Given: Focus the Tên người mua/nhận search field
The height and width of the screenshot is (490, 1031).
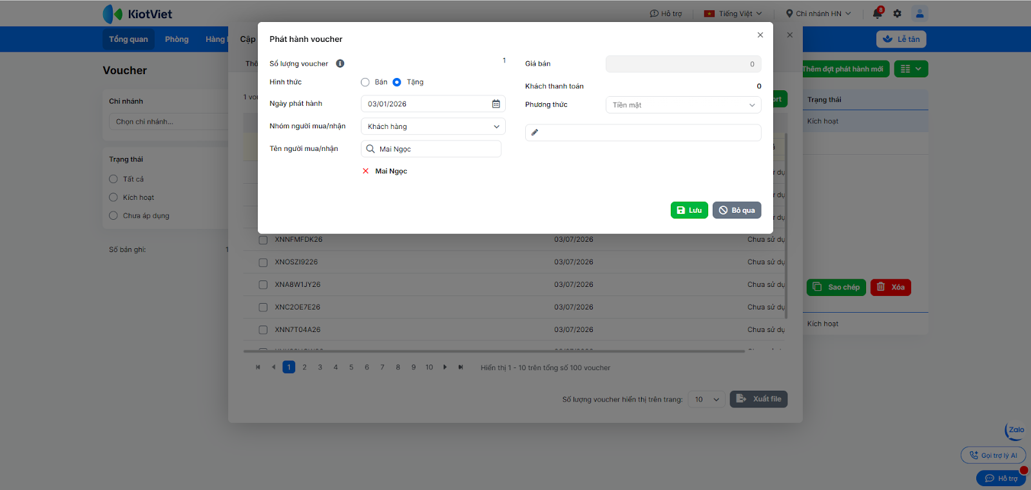Looking at the screenshot, I should click(x=431, y=149).
